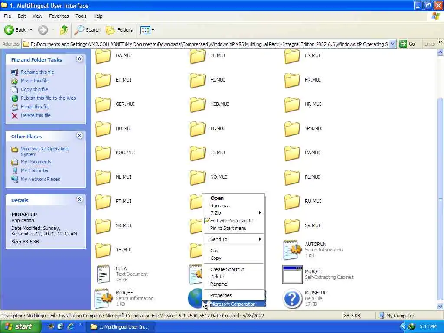Choose Edit with Notepad++ in context menu

click(234, 221)
